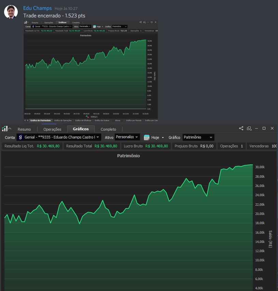This screenshot has width=278, height=291.
Task: Click the Patrimônio chart title
Action: pyautogui.click(x=128, y=156)
